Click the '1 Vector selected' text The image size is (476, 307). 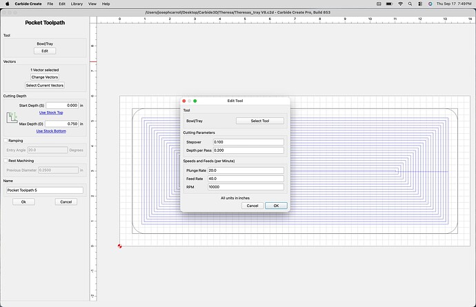[45, 70]
